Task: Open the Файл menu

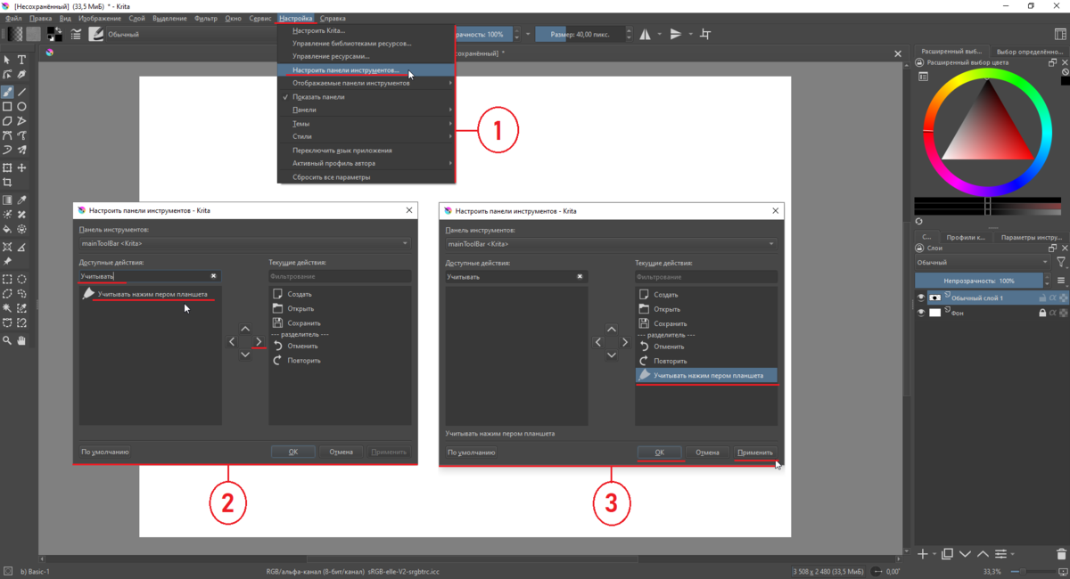Action: coord(14,18)
